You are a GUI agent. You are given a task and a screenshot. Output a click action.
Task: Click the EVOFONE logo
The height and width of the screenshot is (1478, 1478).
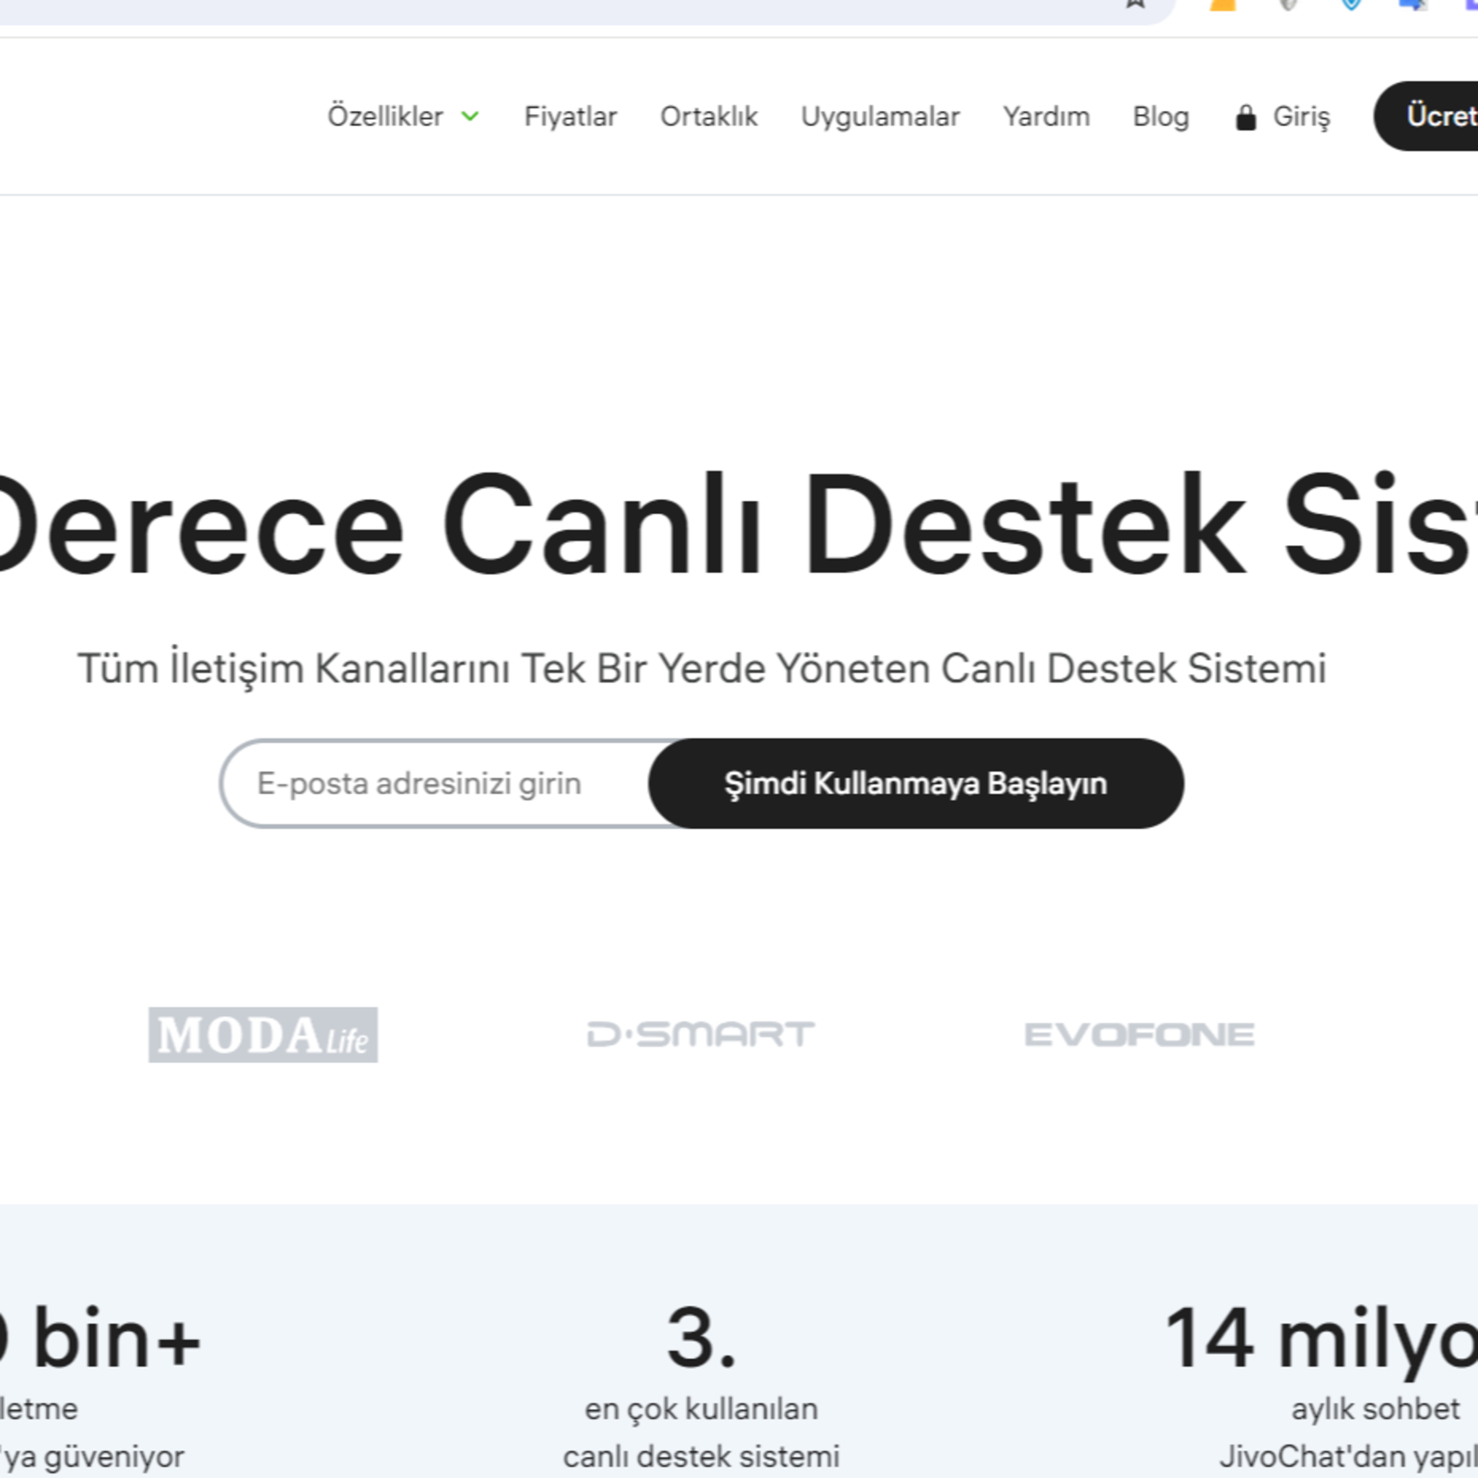tap(1139, 1034)
